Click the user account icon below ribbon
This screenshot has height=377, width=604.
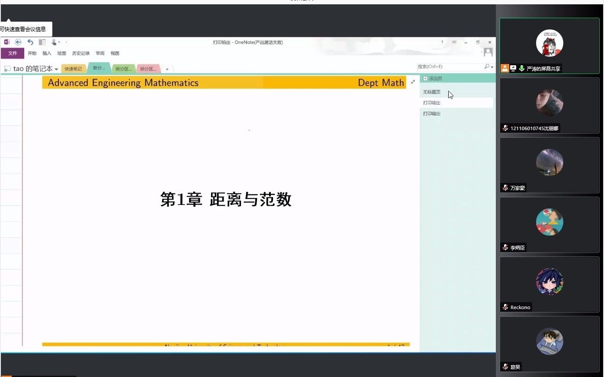point(488,52)
